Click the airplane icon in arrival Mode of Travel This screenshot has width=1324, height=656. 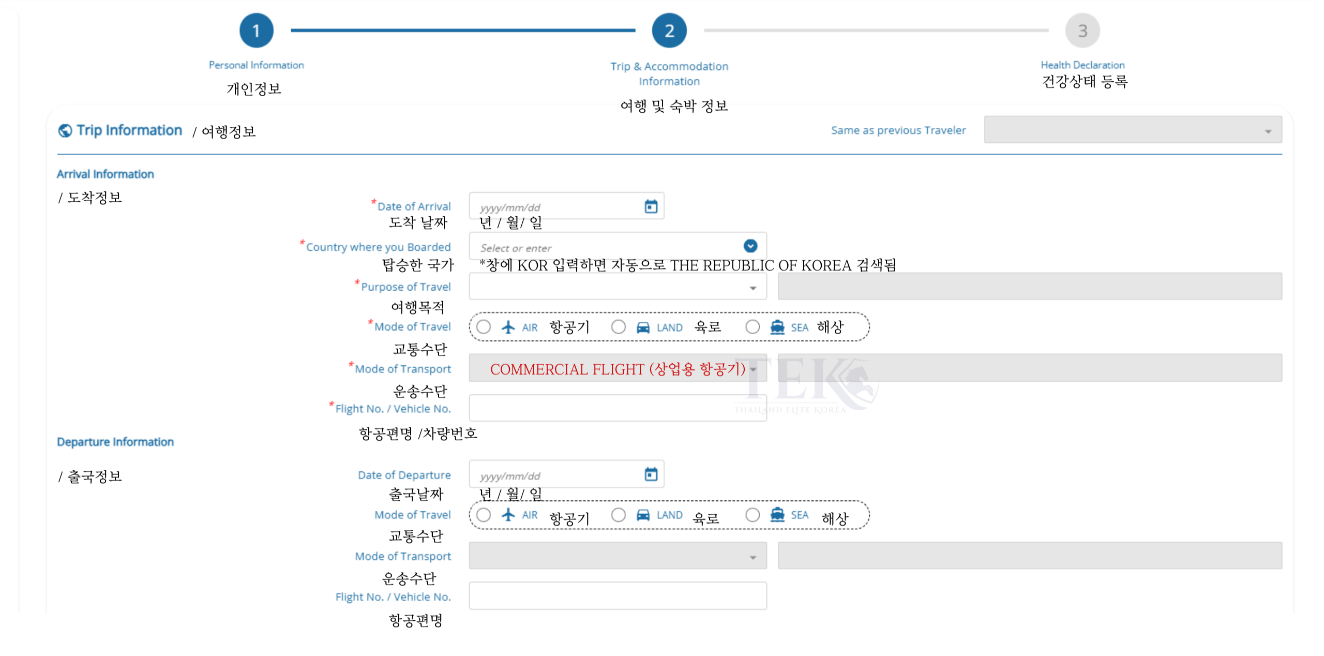[x=508, y=327]
